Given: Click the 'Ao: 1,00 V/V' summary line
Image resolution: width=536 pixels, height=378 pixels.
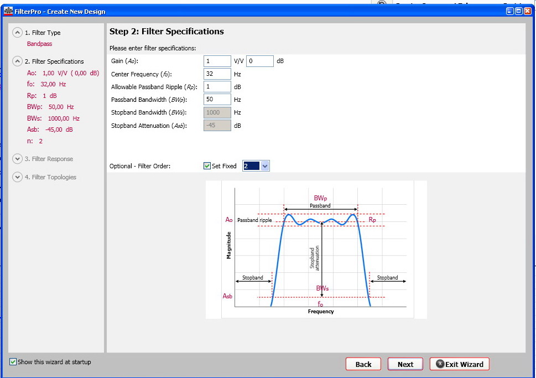Looking at the screenshot, I should point(63,73).
